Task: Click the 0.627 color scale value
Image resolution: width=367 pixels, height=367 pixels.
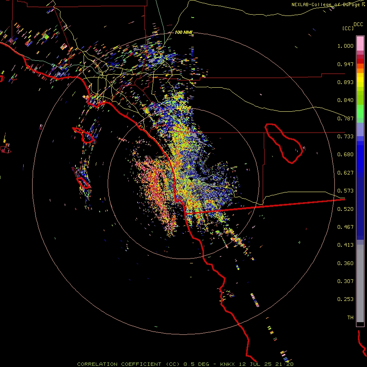Action: pos(345,173)
